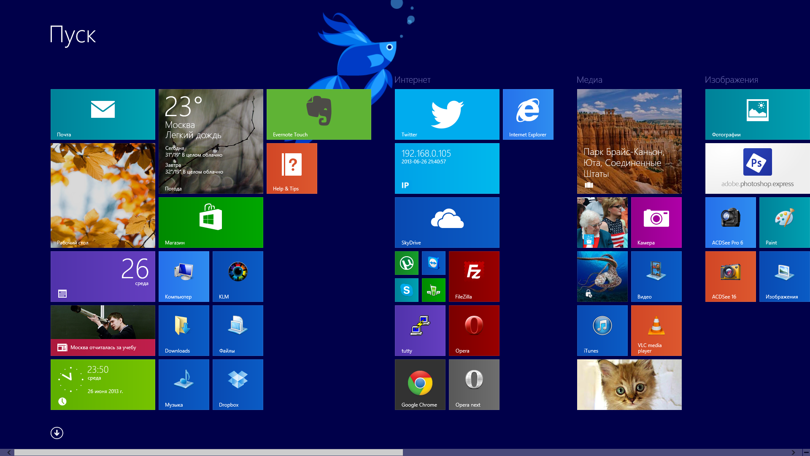810x456 pixels.
Task: Open the octopus picture tile
Action: pyautogui.click(x=602, y=277)
